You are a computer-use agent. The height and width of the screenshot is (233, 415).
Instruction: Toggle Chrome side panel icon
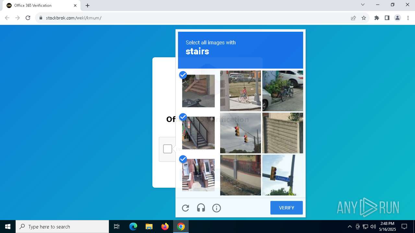pos(387,18)
